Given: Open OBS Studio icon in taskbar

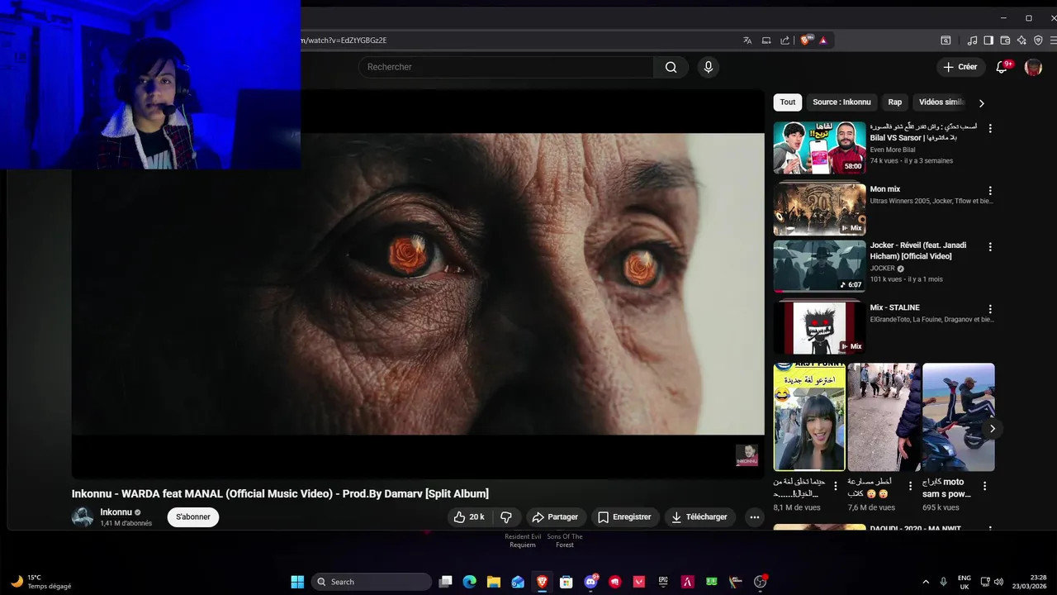Looking at the screenshot, I should click(x=760, y=582).
